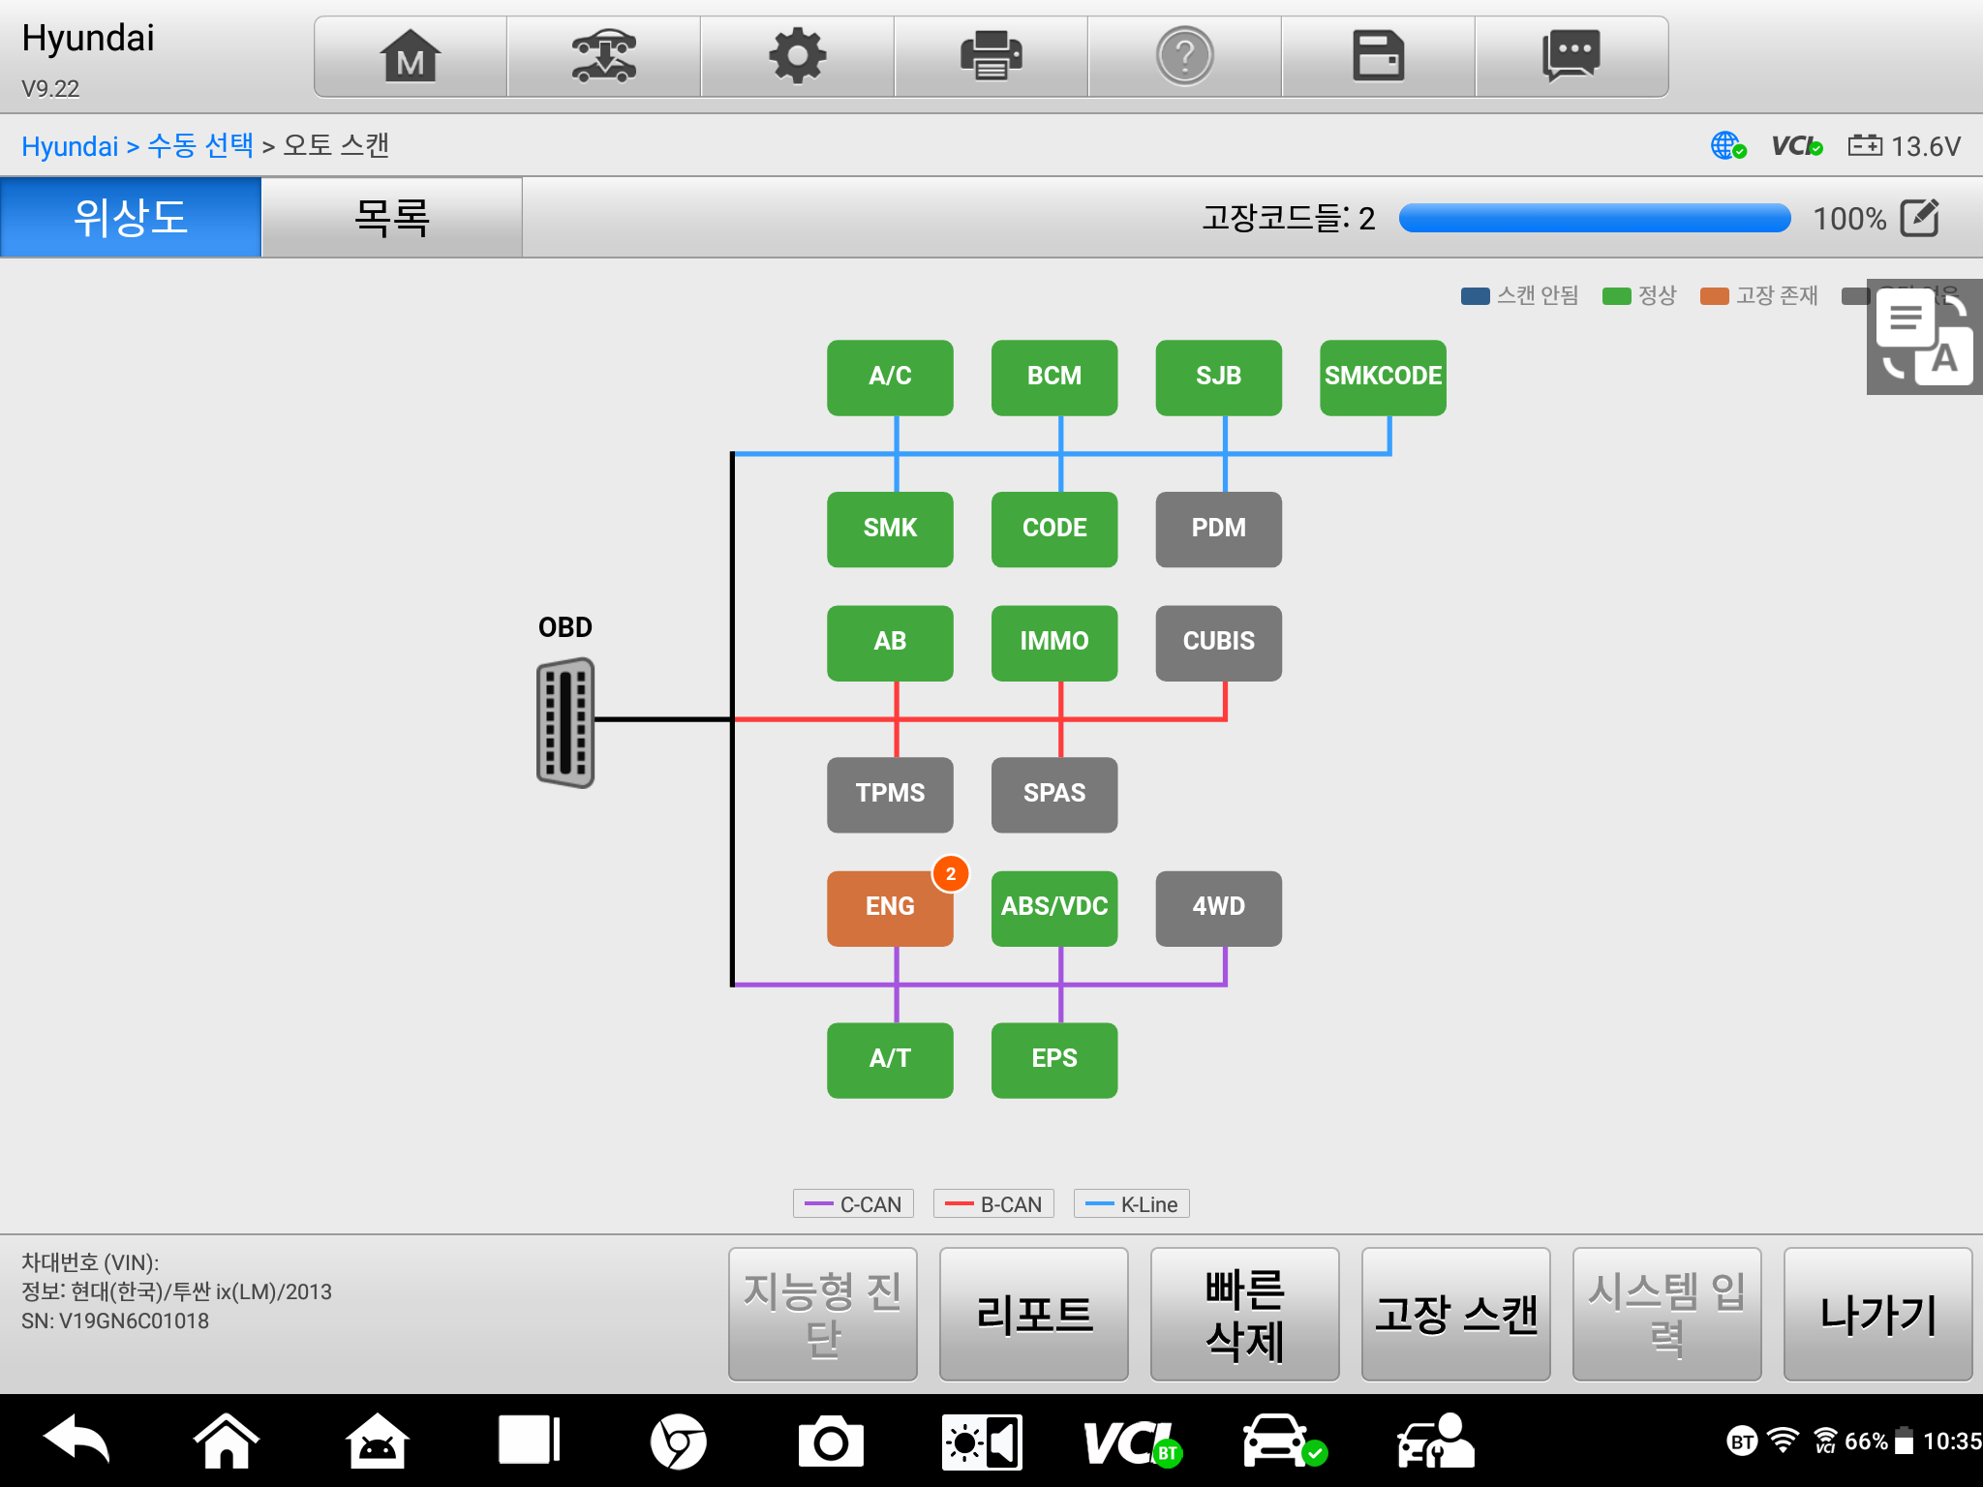Click the C-CAN legend item

[x=853, y=1204]
